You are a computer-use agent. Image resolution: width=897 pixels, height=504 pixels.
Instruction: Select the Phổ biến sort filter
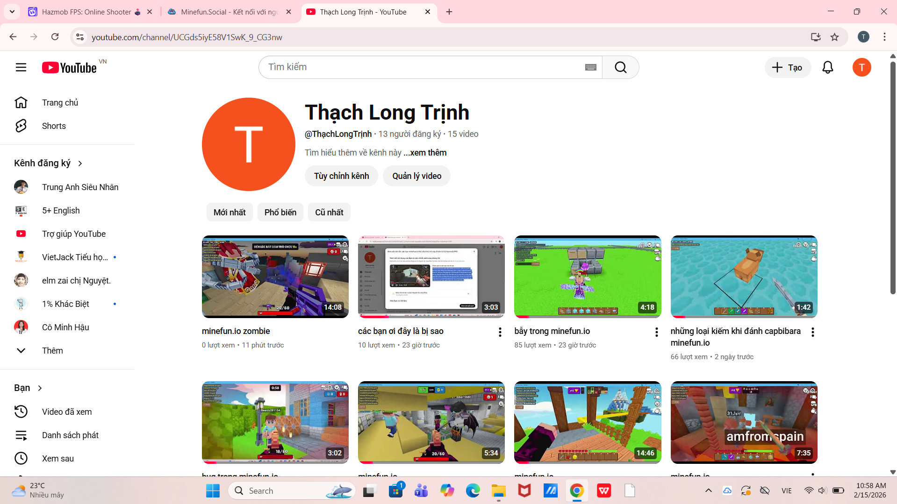point(280,212)
